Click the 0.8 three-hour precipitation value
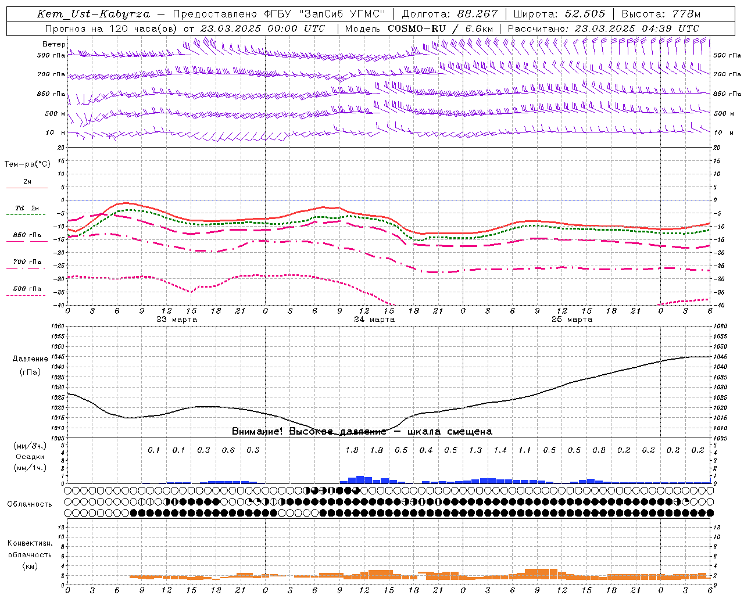Image resolution: width=744 pixels, height=595 pixels. [599, 450]
